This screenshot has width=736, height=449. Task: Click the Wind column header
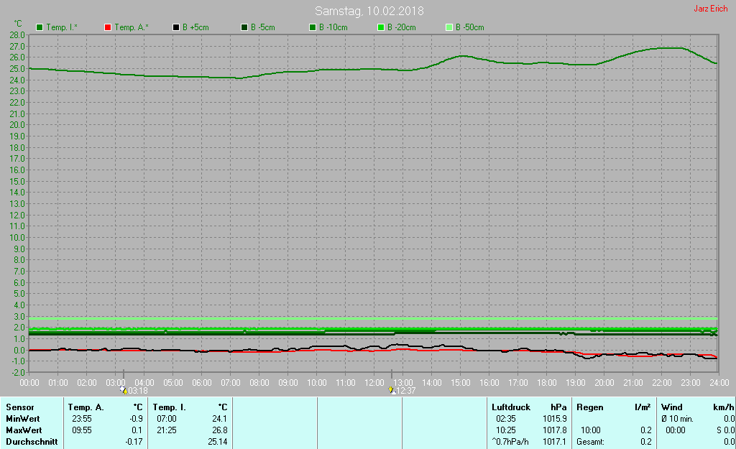672,407
